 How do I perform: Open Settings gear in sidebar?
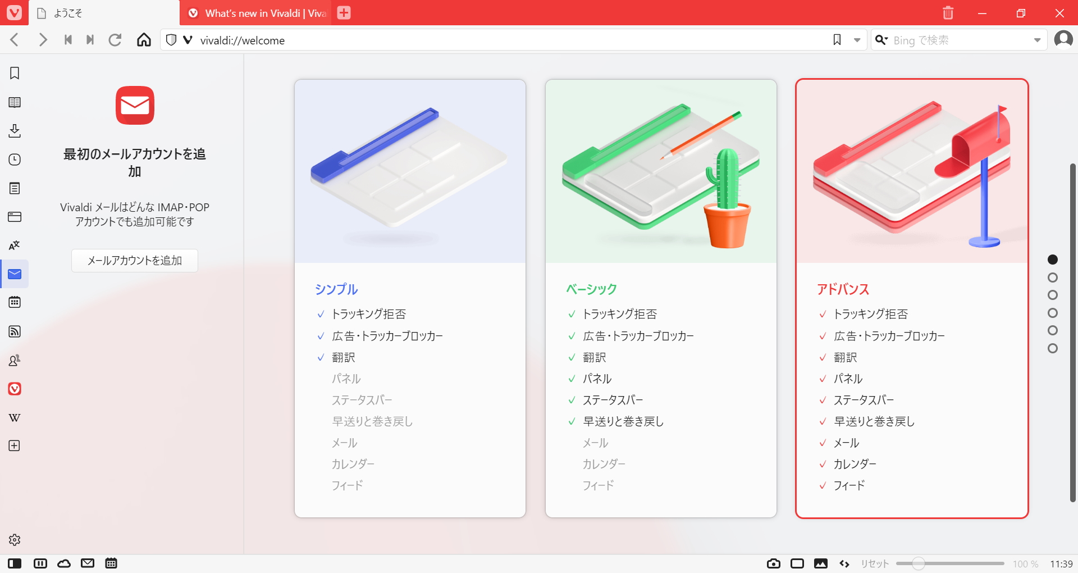15,540
